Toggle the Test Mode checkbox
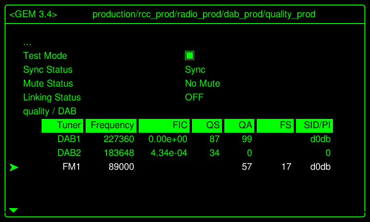The image size is (370, 222). click(x=190, y=56)
